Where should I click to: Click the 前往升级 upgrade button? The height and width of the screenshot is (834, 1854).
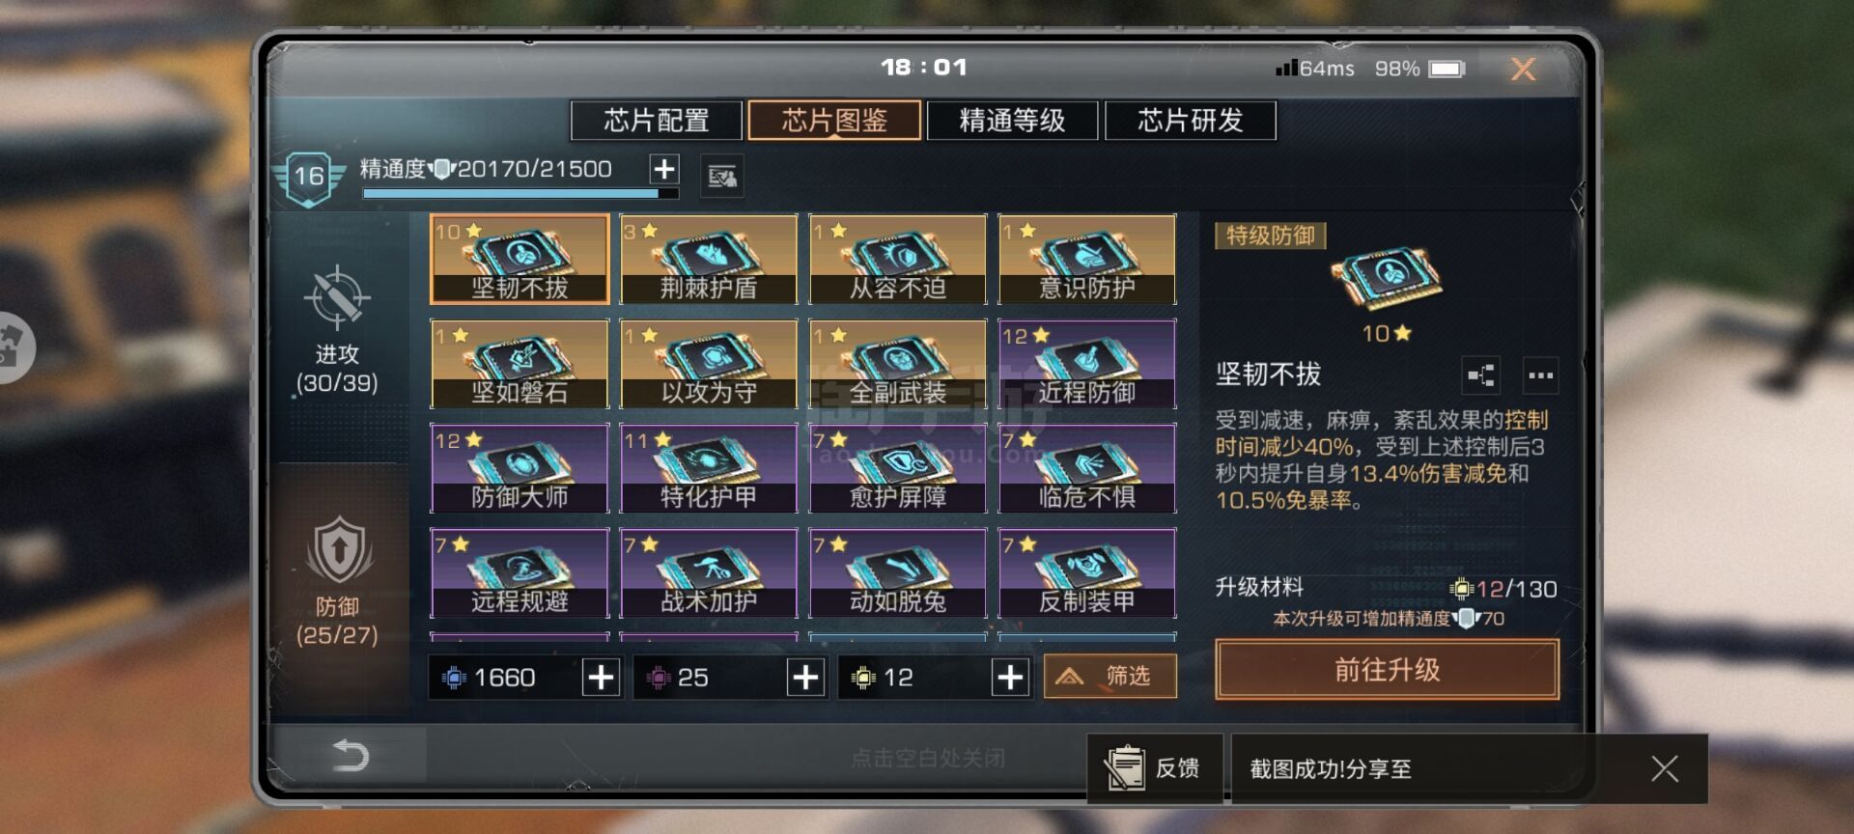tap(1387, 669)
